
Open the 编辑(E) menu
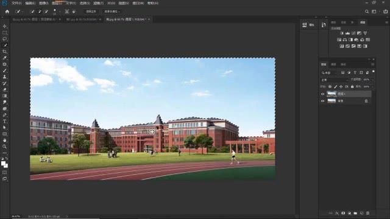(30, 3)
